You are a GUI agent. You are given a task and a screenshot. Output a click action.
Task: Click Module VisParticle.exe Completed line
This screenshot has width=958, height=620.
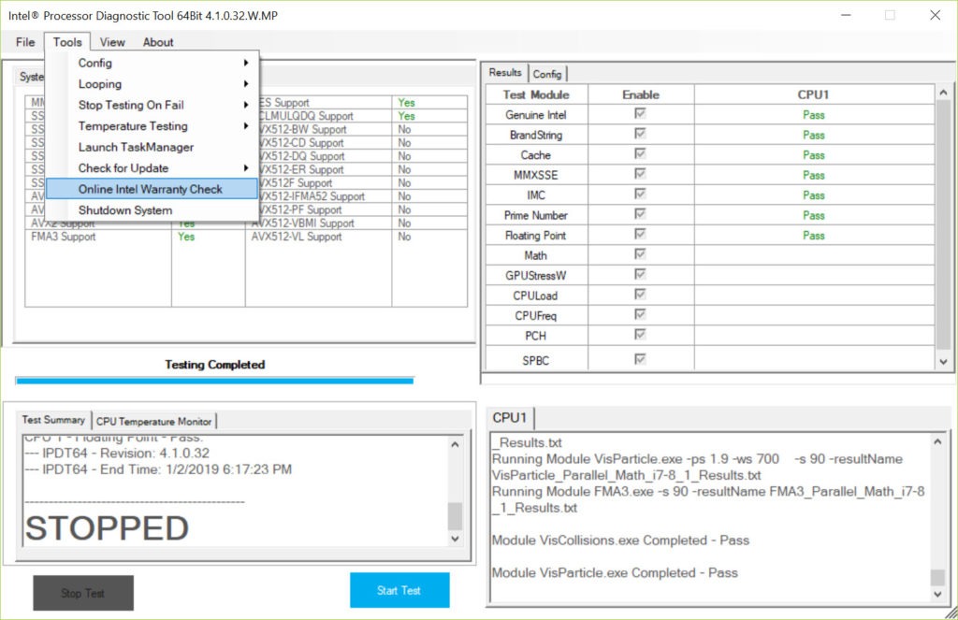point(615,573)
